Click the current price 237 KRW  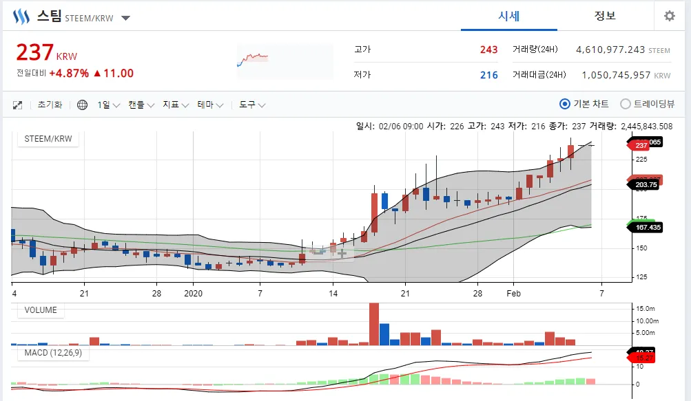point(47,52)
